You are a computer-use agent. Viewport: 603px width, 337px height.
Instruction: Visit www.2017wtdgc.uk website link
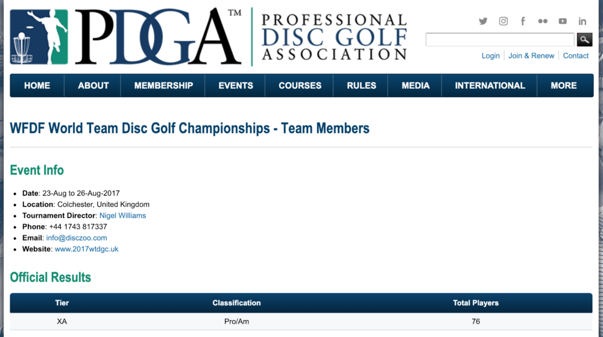point(86,249)
